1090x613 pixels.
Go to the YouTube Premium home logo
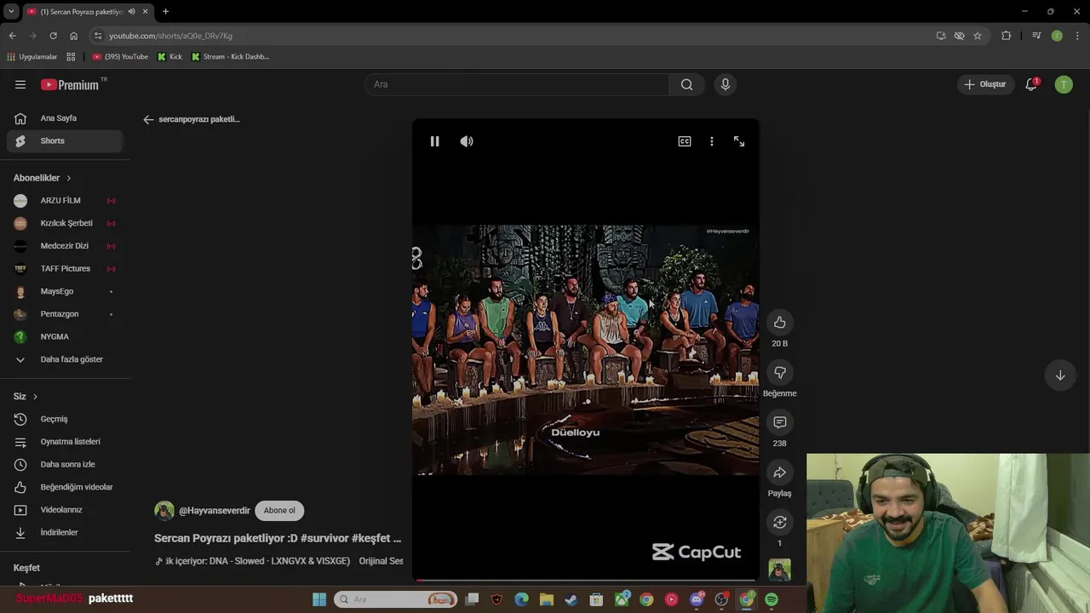point(72,84)
